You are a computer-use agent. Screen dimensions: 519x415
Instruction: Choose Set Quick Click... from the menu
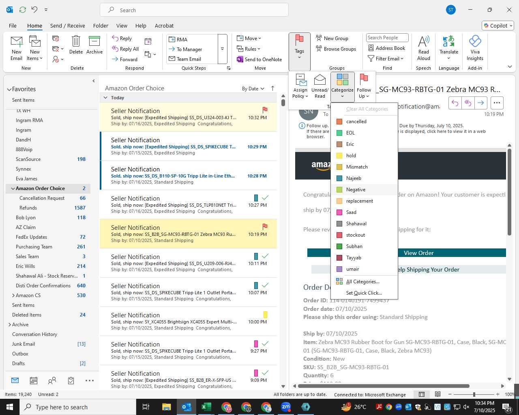364,293
